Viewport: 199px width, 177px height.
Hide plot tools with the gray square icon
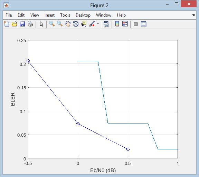click(x=136, y=24)
